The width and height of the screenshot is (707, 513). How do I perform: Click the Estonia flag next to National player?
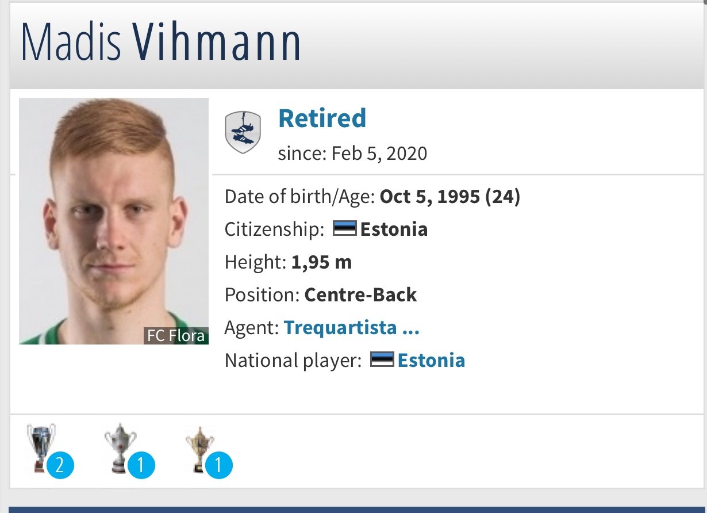pyautogui.click(x=382, y=360)
